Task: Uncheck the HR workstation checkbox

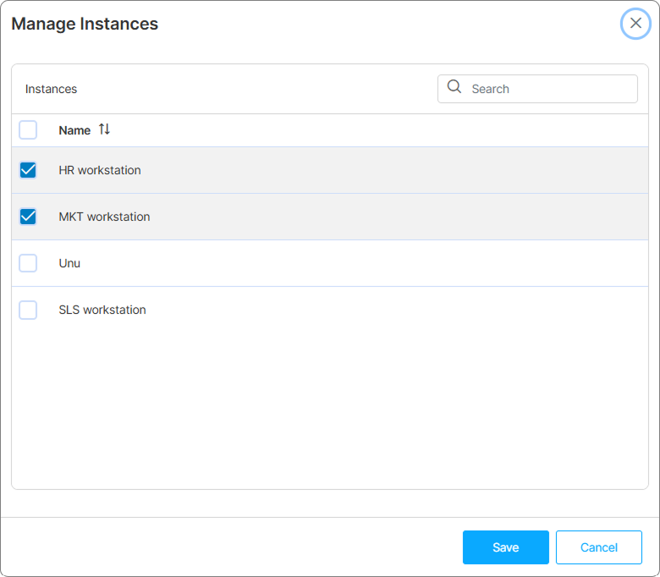Action: (28, 170)
